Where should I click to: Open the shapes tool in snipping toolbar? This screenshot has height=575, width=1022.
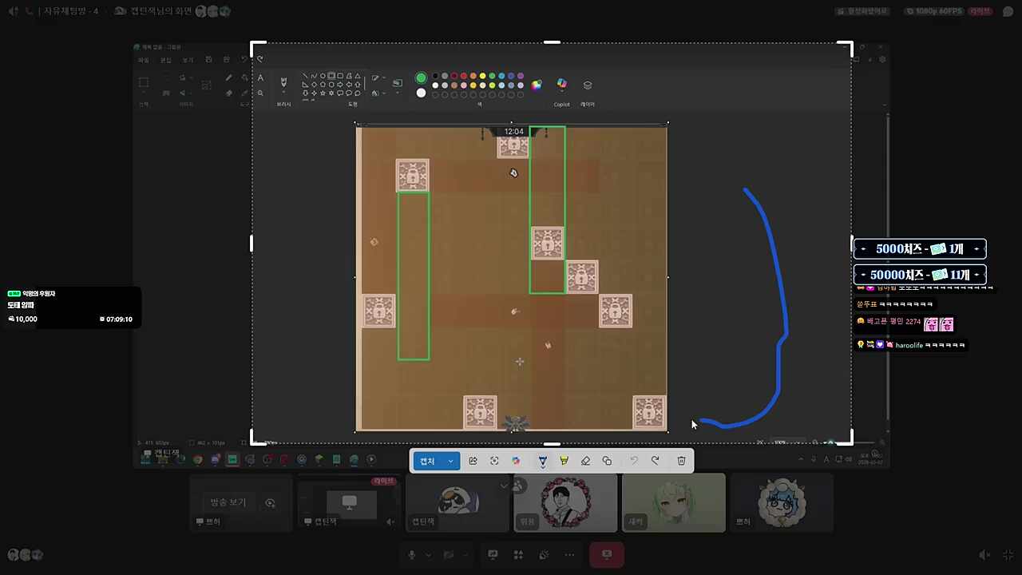click(x=607, y=461)
